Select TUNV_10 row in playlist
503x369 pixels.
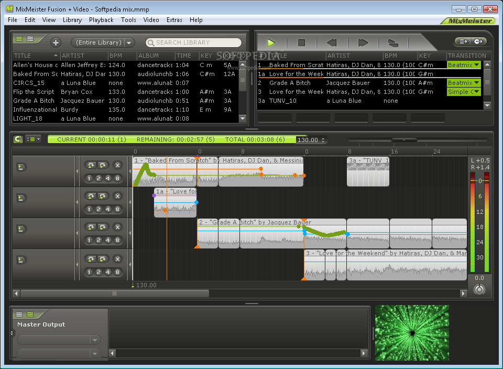click(369, 101)
